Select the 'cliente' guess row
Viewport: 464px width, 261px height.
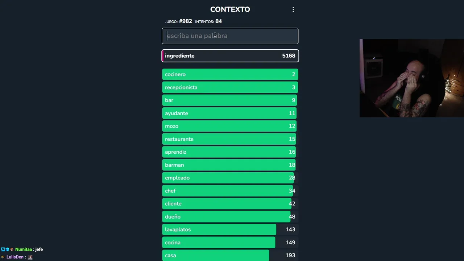pos(230,204)
